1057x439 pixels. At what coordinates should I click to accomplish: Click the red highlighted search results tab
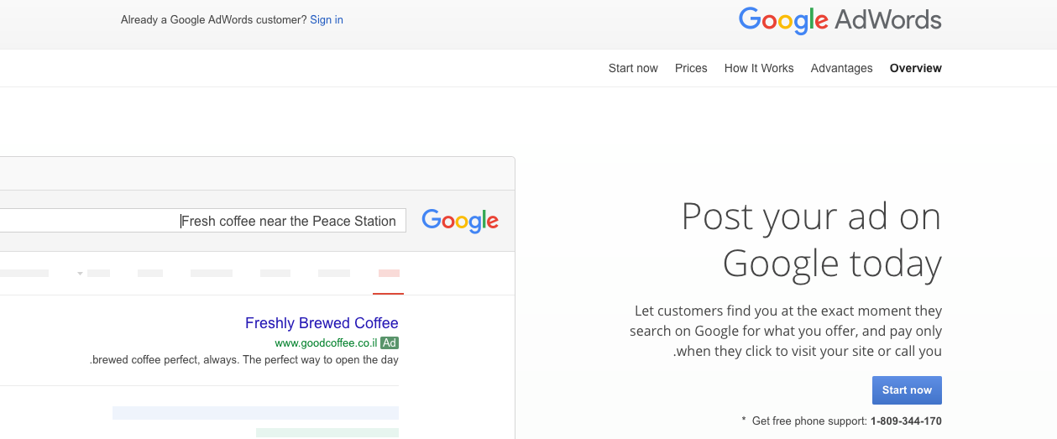point(389,274)
